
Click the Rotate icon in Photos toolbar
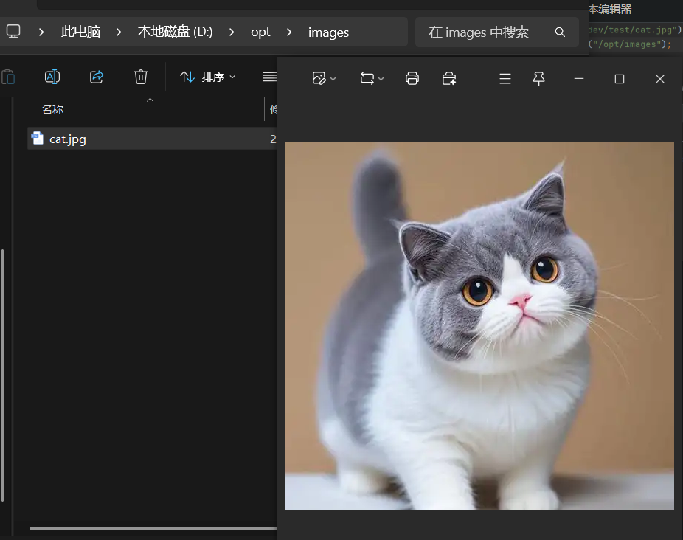click(367, 78)
